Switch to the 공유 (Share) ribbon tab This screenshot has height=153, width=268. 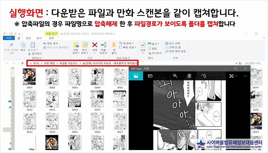[28, 38]
